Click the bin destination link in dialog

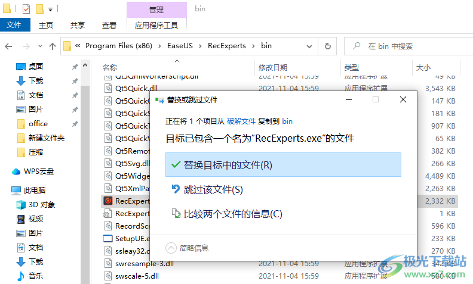point(287,121)
